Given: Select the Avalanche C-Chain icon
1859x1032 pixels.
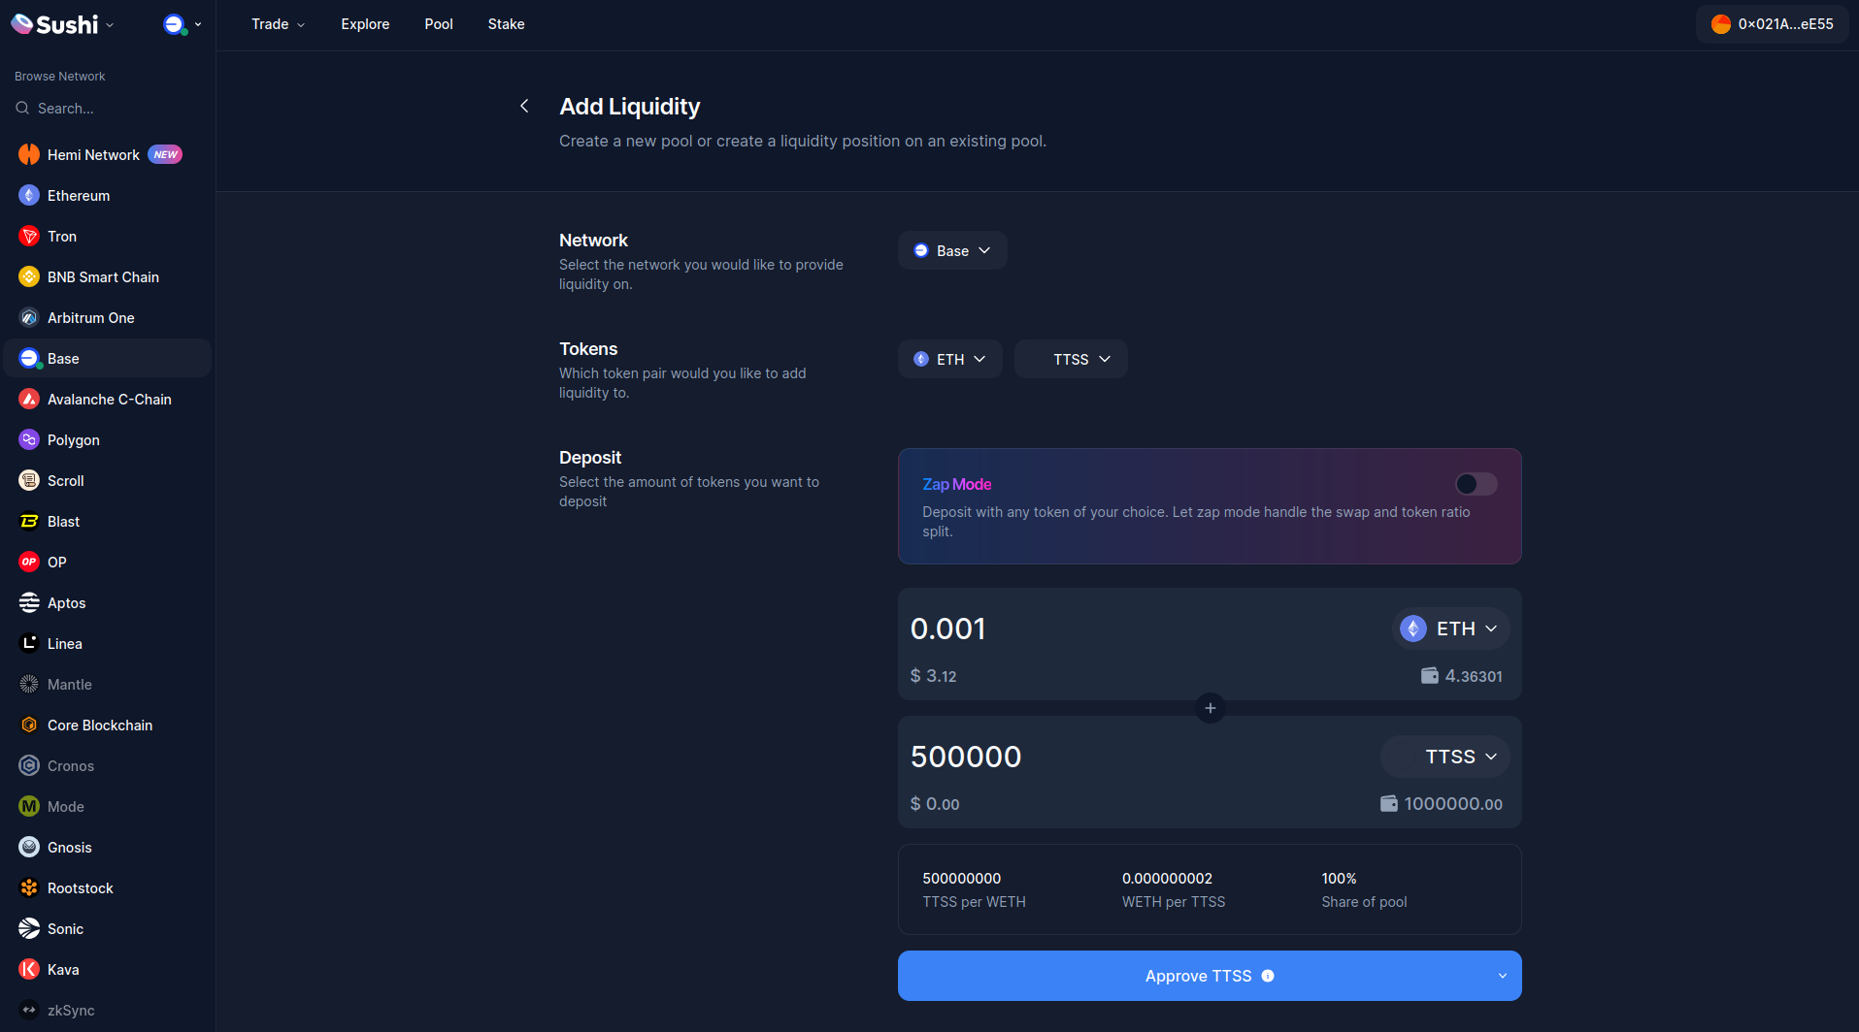Looking at the screenshot, I should click(x=29, y=399).
